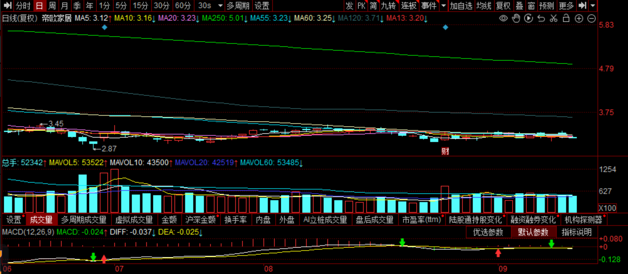The height and width of the screenshot is (274, 628).
Task: Open 指标说明 indicator description
Action: (x=577, y=232)
